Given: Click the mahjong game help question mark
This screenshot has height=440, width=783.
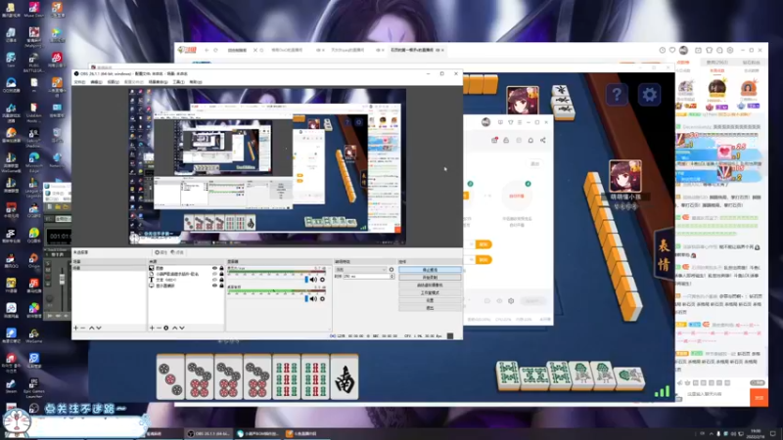Looking at the screenshot, I should [x=617, y=94].
